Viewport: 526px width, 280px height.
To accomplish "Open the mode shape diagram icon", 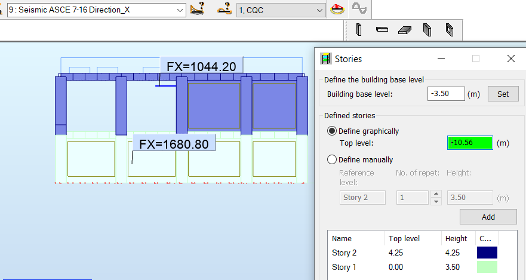I will pyautogui.click(x=337, y=9).
